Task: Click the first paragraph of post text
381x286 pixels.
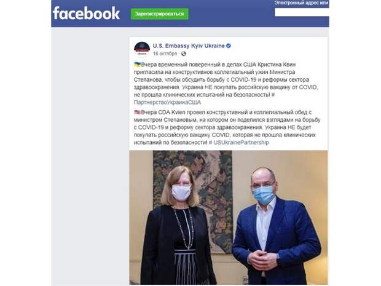Action: coord(226,84)
